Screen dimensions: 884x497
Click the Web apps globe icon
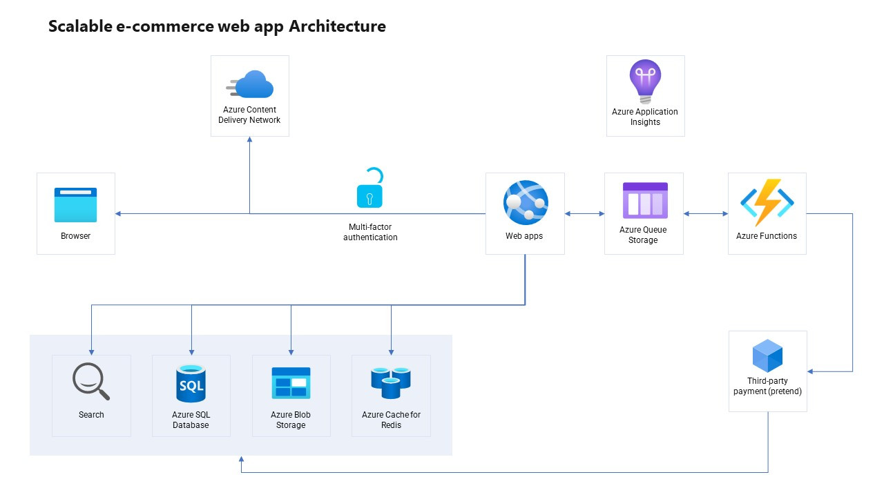pos(525,203)
